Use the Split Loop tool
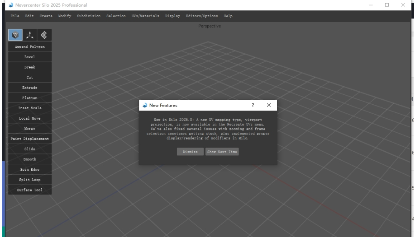Image resolution: width=415 pixels, height=237 pixels. (x=30, y=180)
